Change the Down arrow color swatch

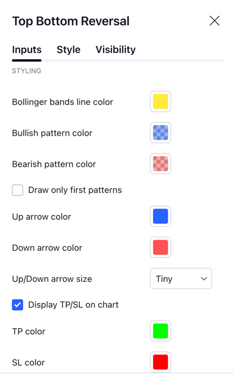click(x=160, y=247)
